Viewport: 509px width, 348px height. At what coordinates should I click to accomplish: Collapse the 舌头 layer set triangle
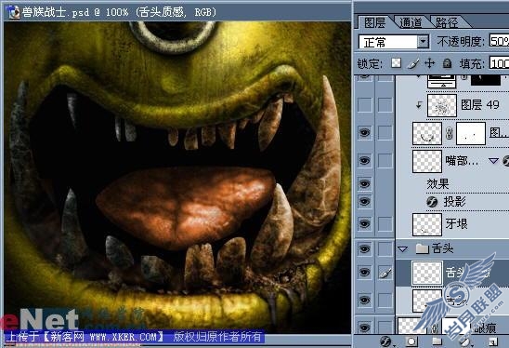coord(403,249)
